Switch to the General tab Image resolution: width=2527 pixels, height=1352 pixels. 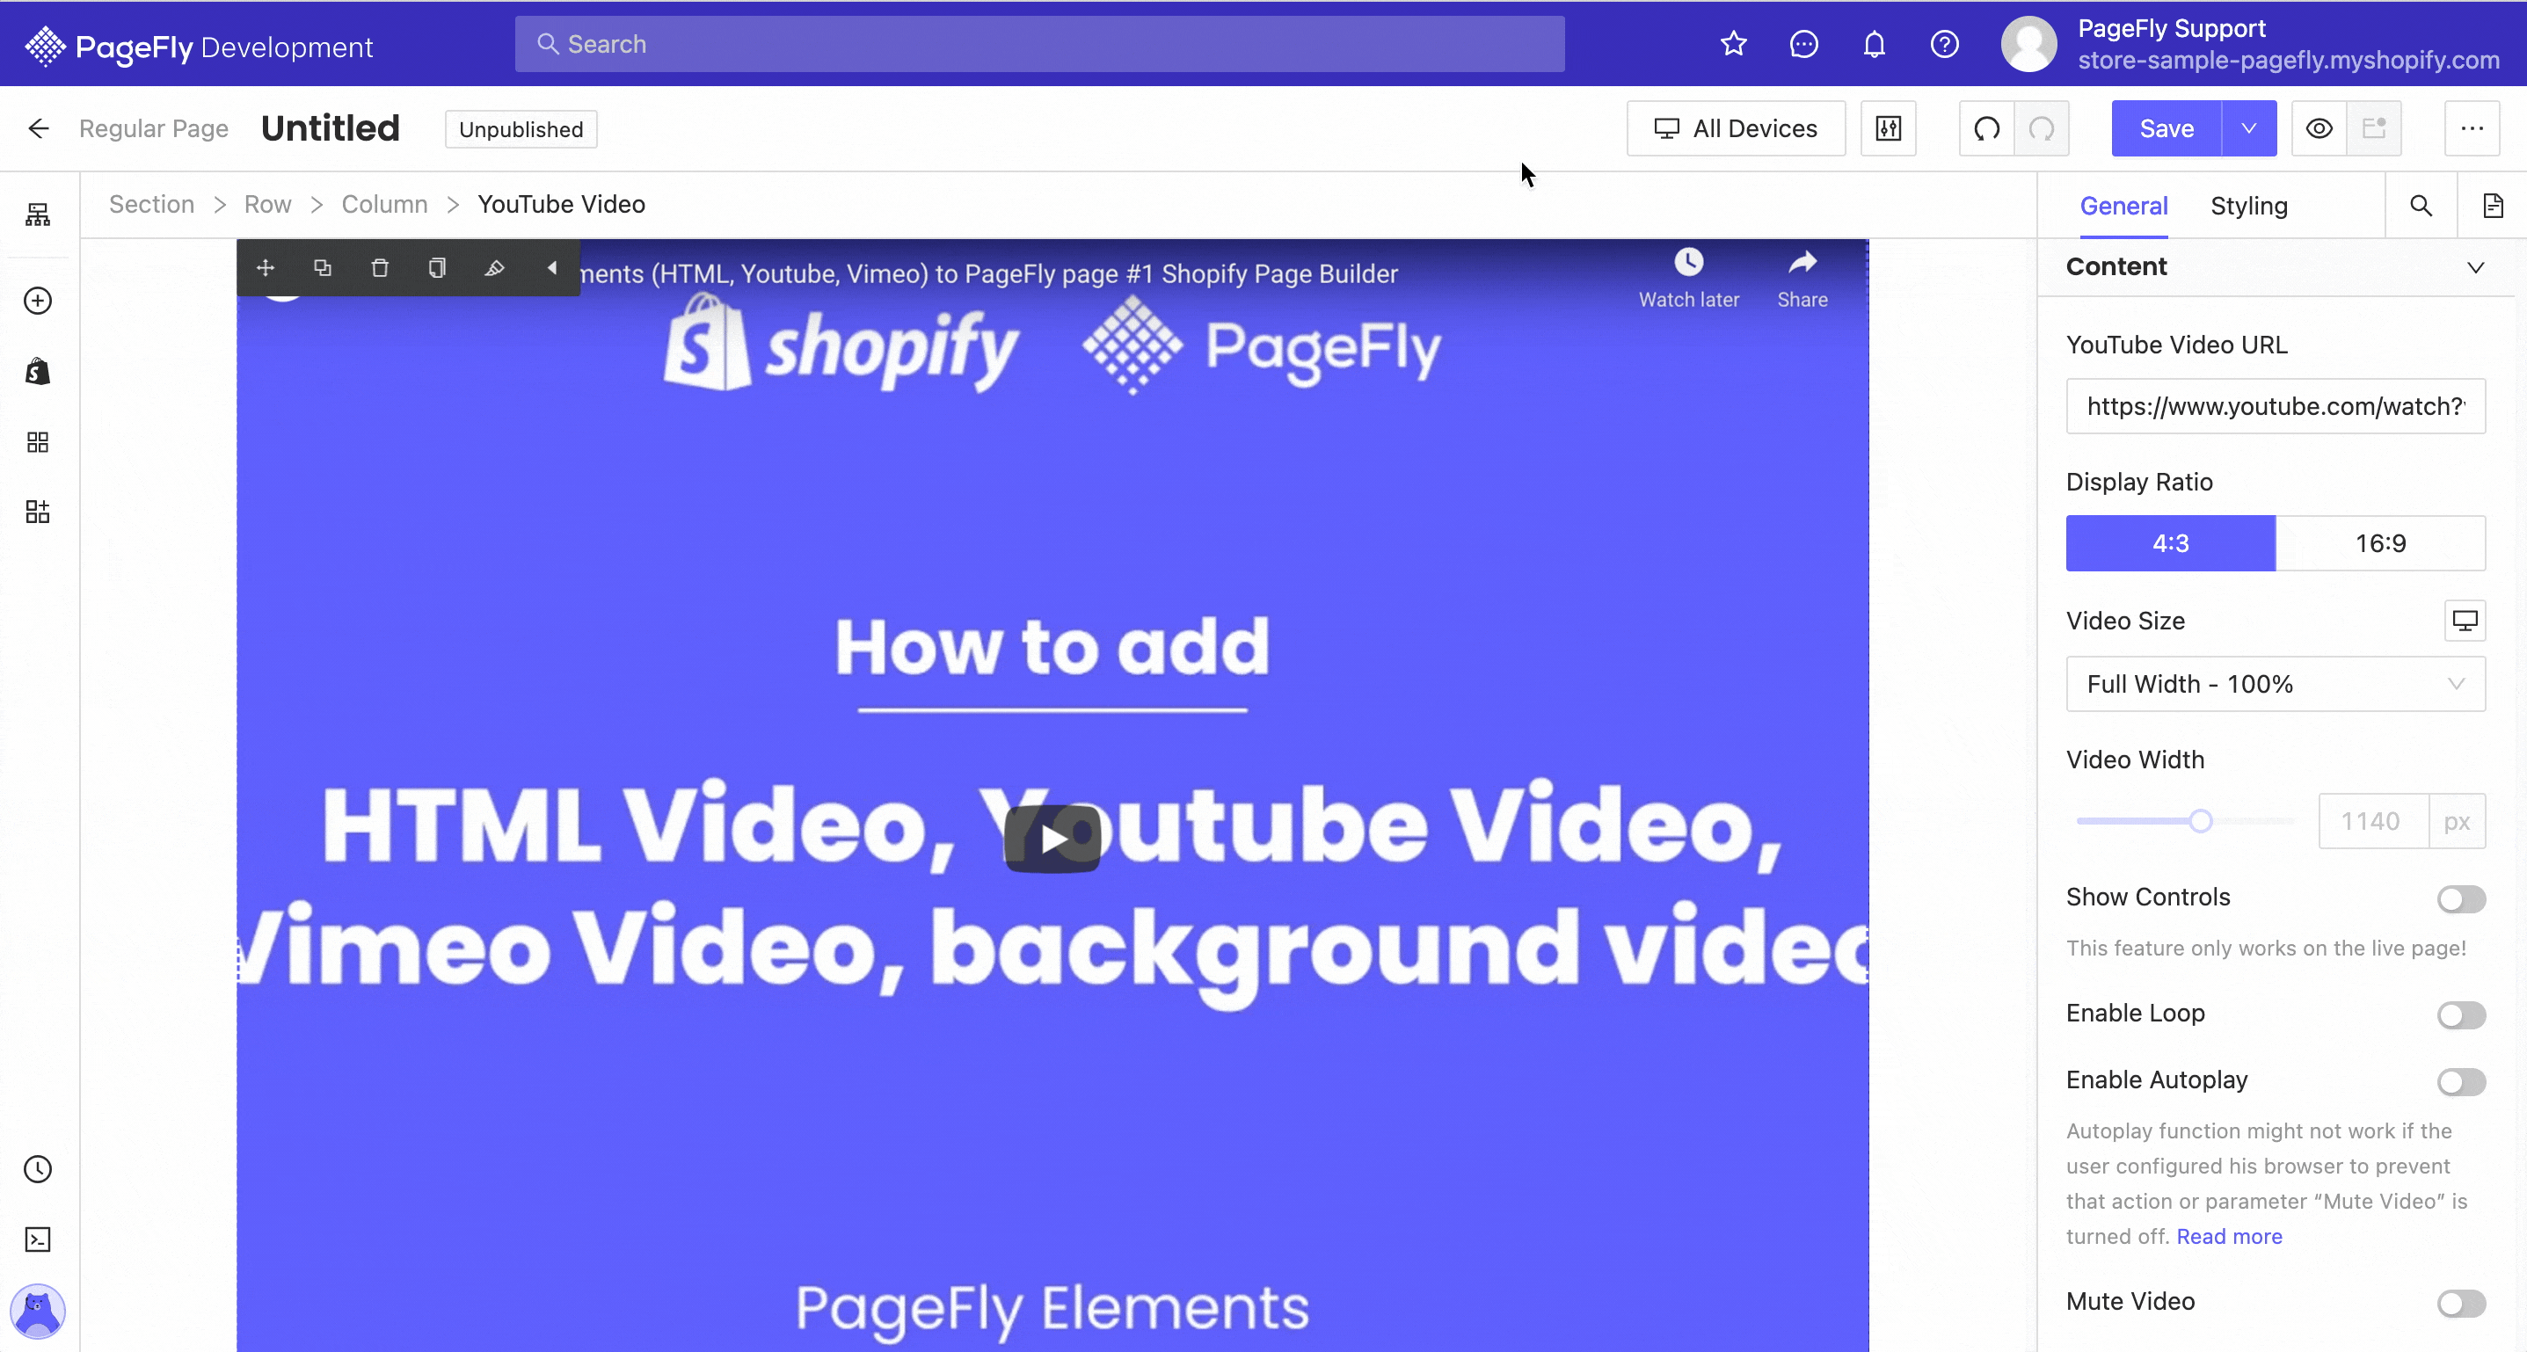[x=2123, y=206]
